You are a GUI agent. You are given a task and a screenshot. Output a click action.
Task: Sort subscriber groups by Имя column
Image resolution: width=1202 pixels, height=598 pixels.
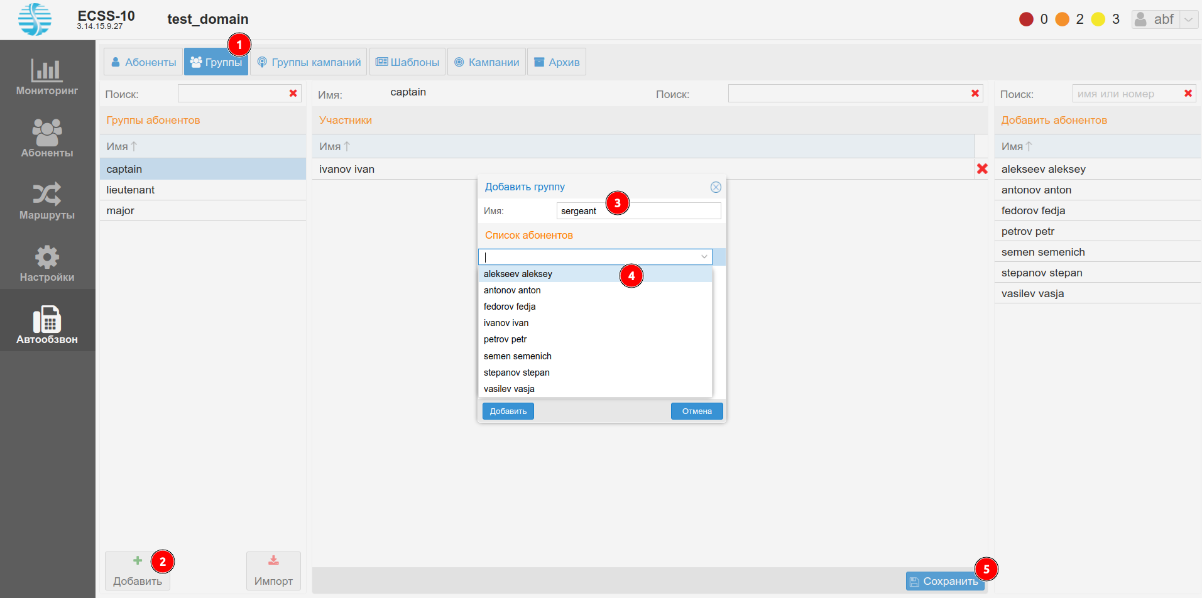pos(203,146)
